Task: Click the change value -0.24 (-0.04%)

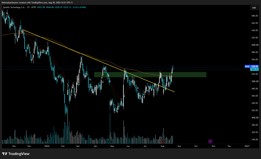Action: point(79,7)
